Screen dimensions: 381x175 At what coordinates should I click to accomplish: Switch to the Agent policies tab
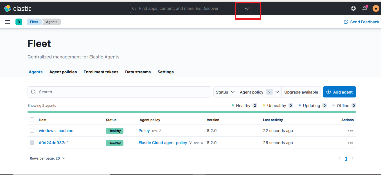tap(63, 72)
